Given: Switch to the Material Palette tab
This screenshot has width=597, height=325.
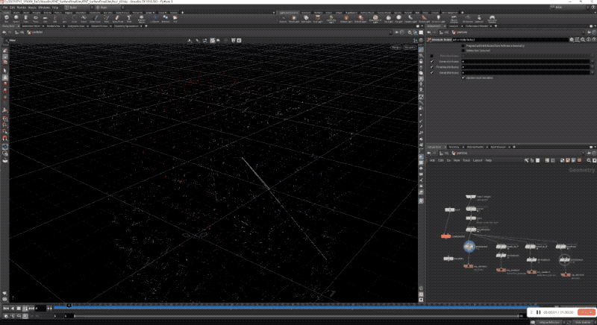Looking at the screenshot, I should [x=475, y=147].
